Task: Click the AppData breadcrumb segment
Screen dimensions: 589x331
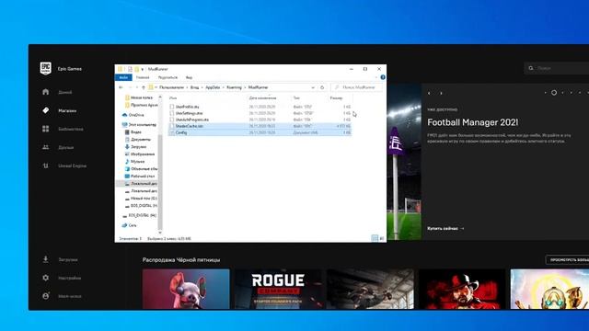Action: point(213,87)
